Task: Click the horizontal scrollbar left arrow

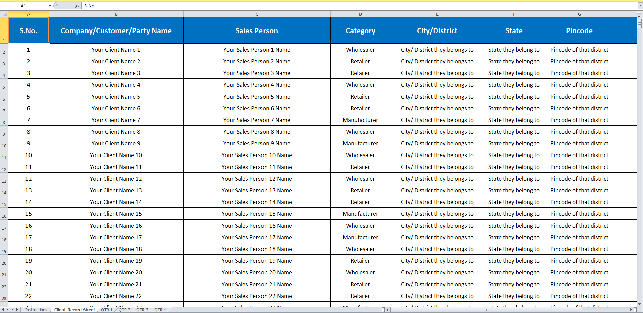Action: pyautogui.click(x=387, y=310)
